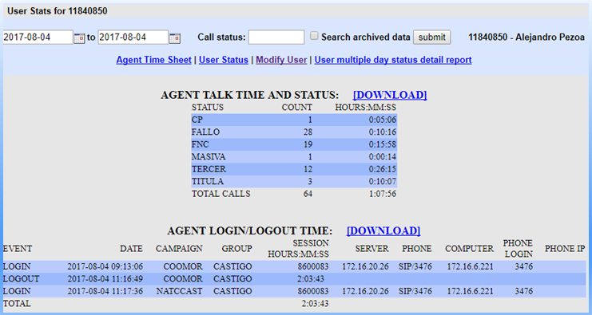Viewport: 592px width, 315px height.
Task: Open the User Status link
Action: pyautogui.click(x=224, y=60)
